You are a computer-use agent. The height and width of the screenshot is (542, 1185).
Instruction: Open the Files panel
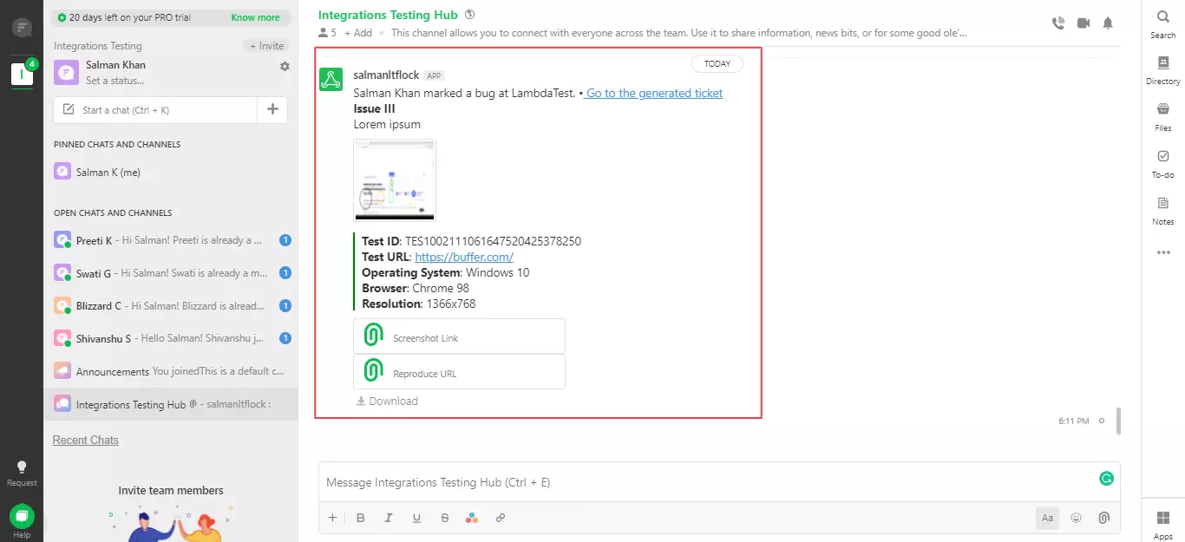(x=1162, y=116)
